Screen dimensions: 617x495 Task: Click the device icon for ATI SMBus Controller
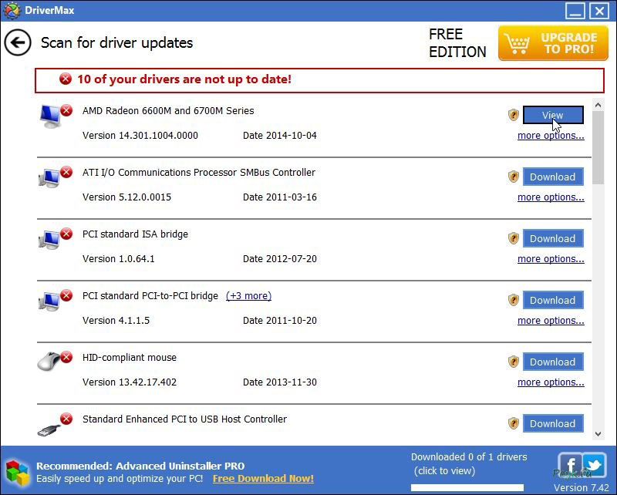(49, 178)
